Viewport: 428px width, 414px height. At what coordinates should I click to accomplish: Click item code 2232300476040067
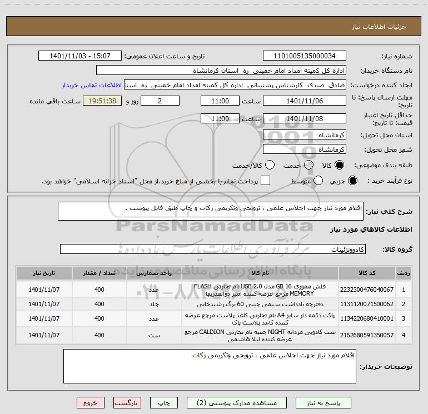pyautogui.click(x=367, y=290)
